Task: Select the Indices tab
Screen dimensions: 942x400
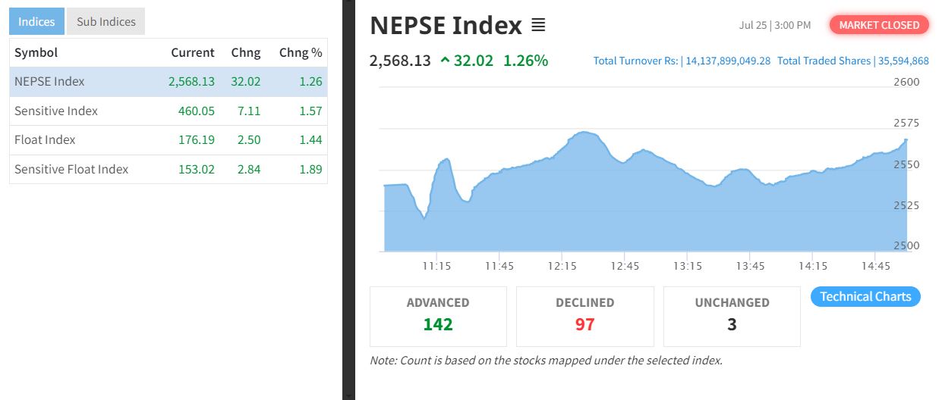Action: (36, 21)
